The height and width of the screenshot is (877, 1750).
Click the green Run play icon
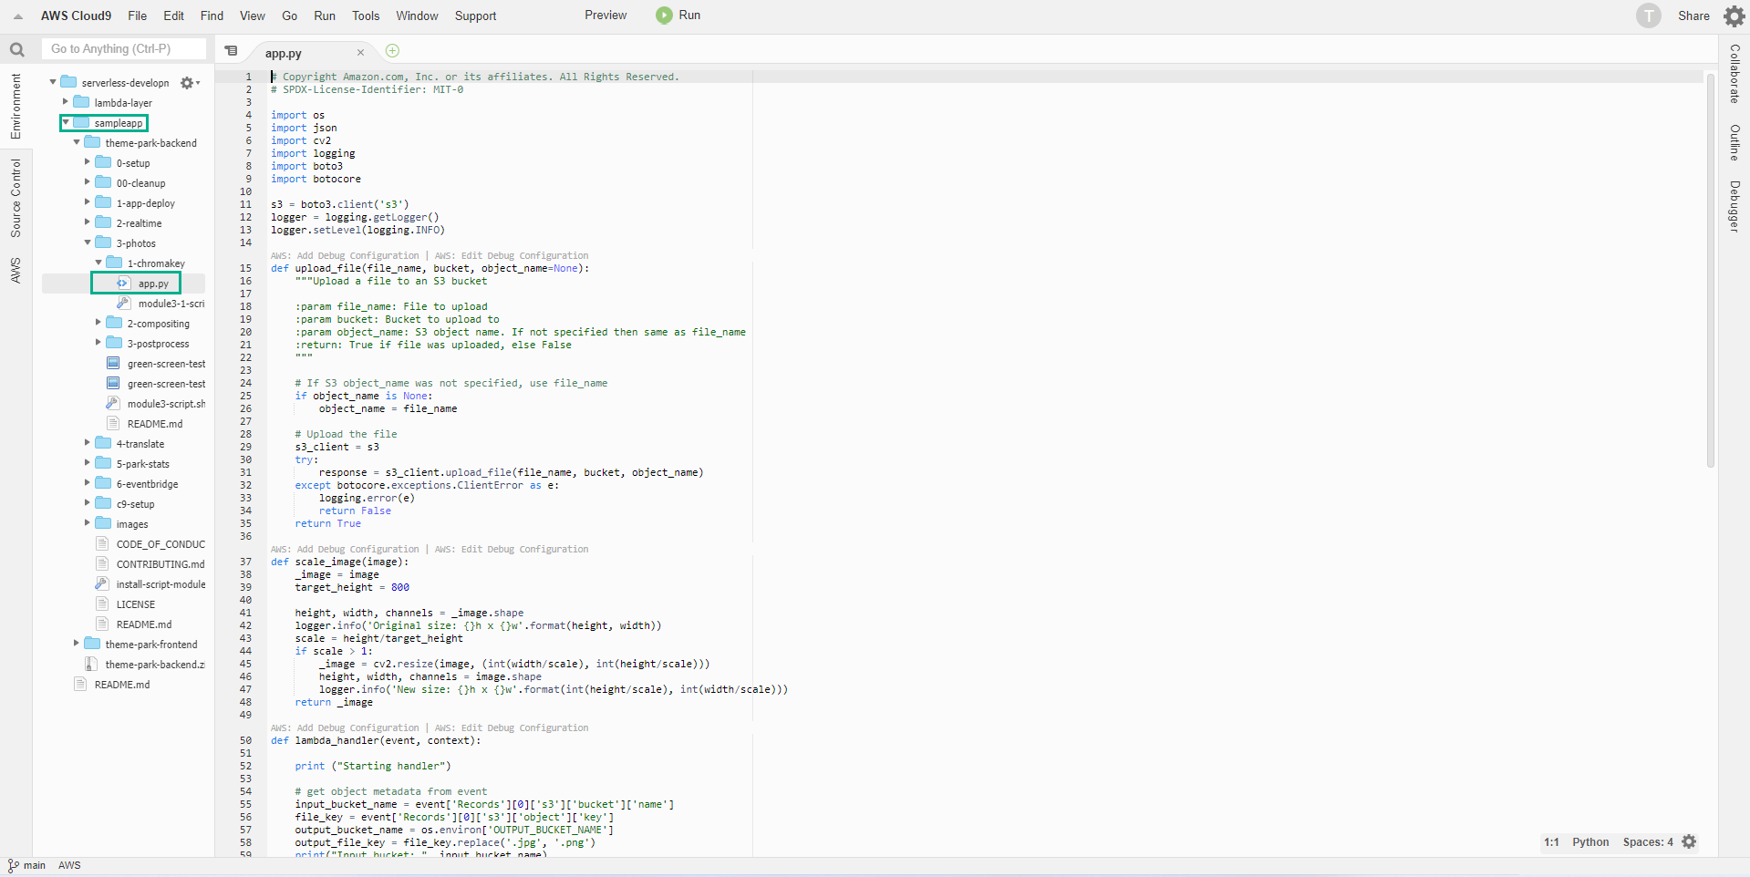[x=664, y=15]
